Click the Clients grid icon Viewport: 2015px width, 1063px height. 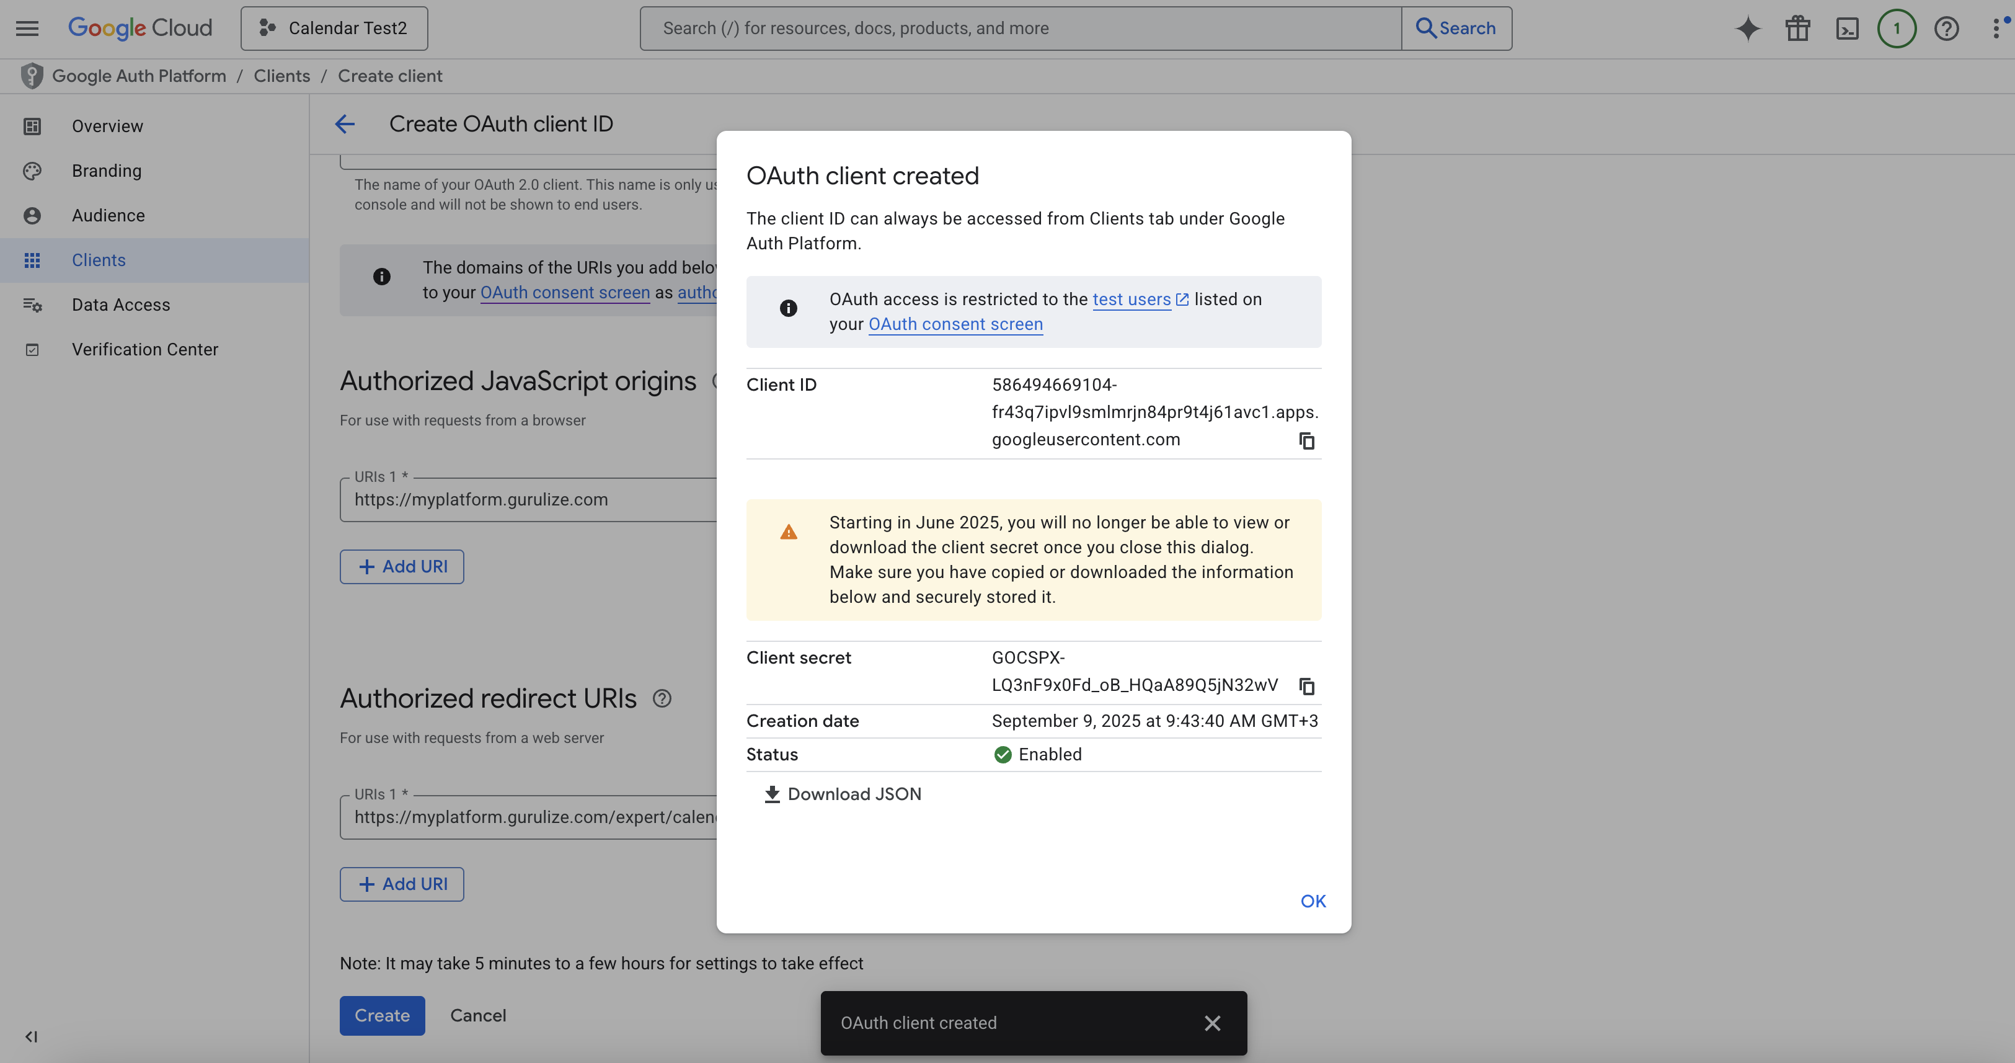click(x=32, y=260)
